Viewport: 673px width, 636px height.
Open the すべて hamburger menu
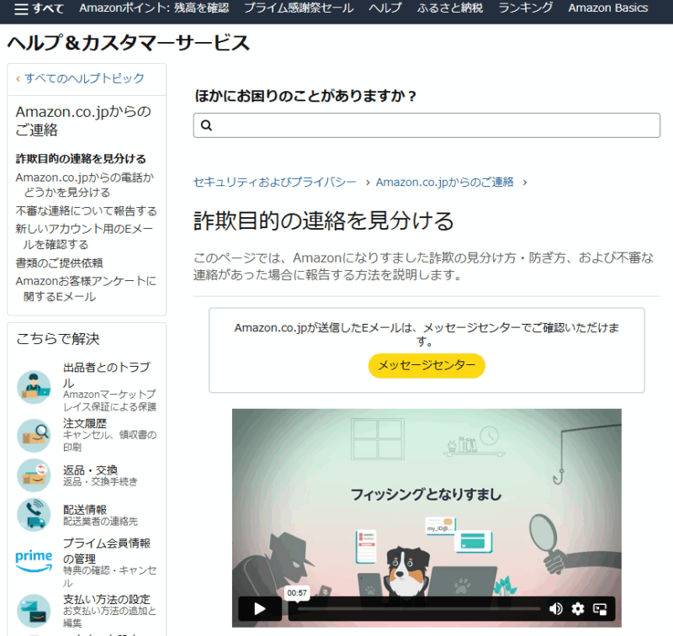coord(39,8)
